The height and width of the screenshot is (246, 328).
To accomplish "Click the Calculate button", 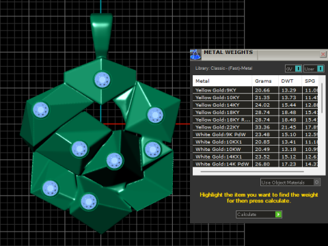I will [259, 215].
